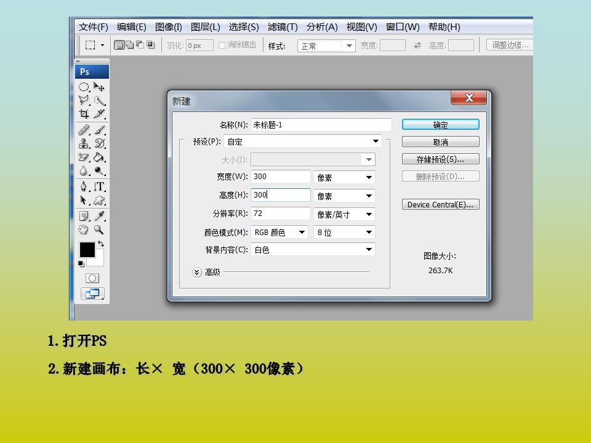Screen dimensions: 591x443
Task: Click the 存储预设(S)... button
Action: 440,159
